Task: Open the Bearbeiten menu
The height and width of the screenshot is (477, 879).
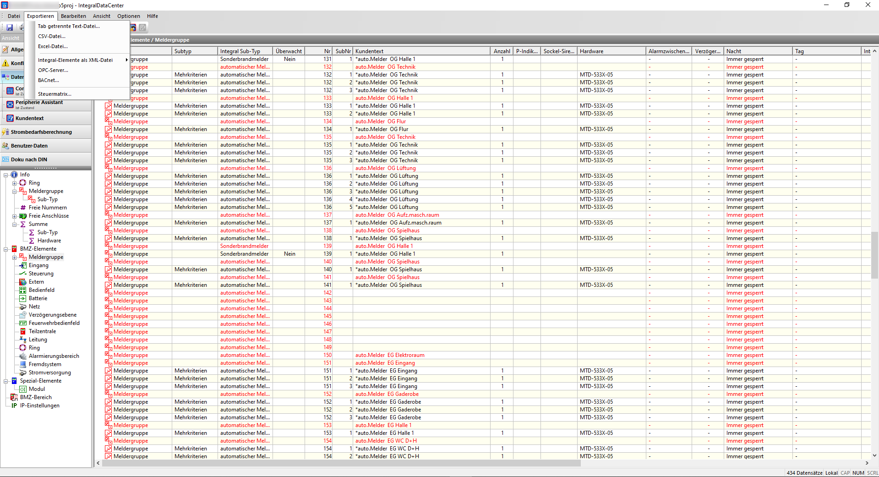Action: tap(73, 16)
